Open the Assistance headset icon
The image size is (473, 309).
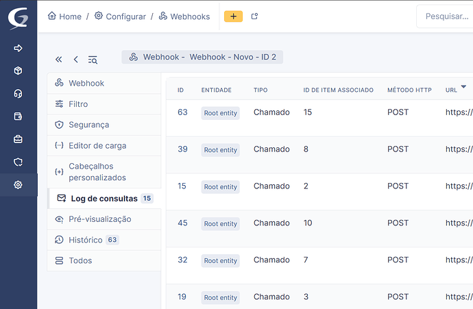tap(18, 94)
